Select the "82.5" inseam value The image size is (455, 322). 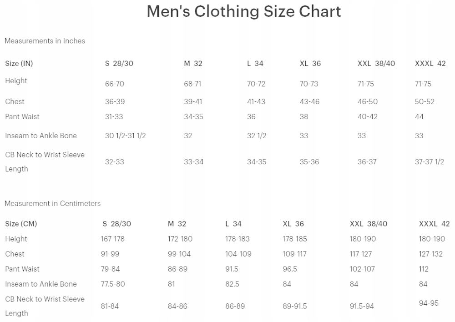tap(232, 284)
